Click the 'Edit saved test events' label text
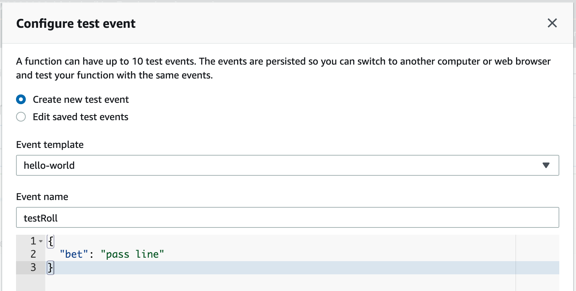 coord(80,117)
